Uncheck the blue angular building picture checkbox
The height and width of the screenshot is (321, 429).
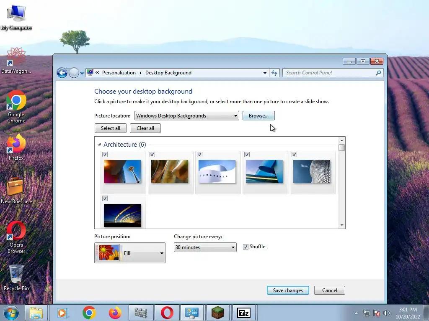pos(247,155)
